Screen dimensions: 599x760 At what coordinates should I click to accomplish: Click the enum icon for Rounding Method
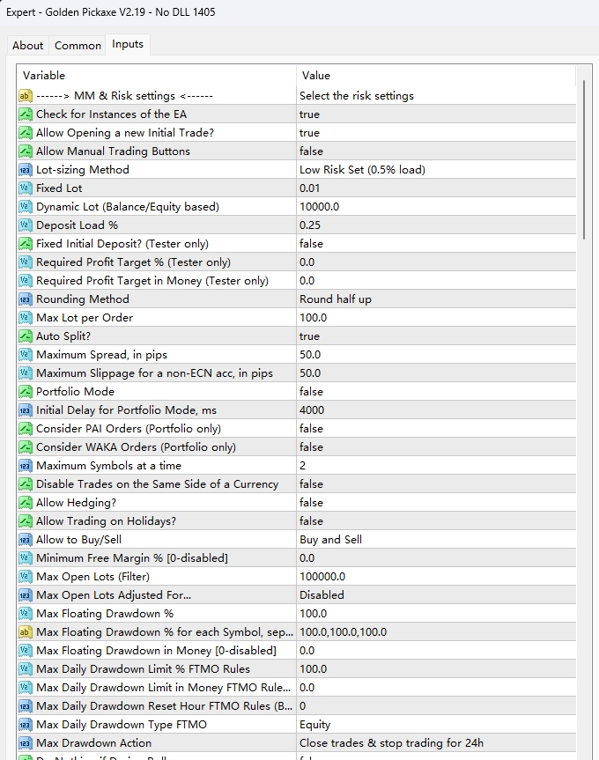[26, 299]
